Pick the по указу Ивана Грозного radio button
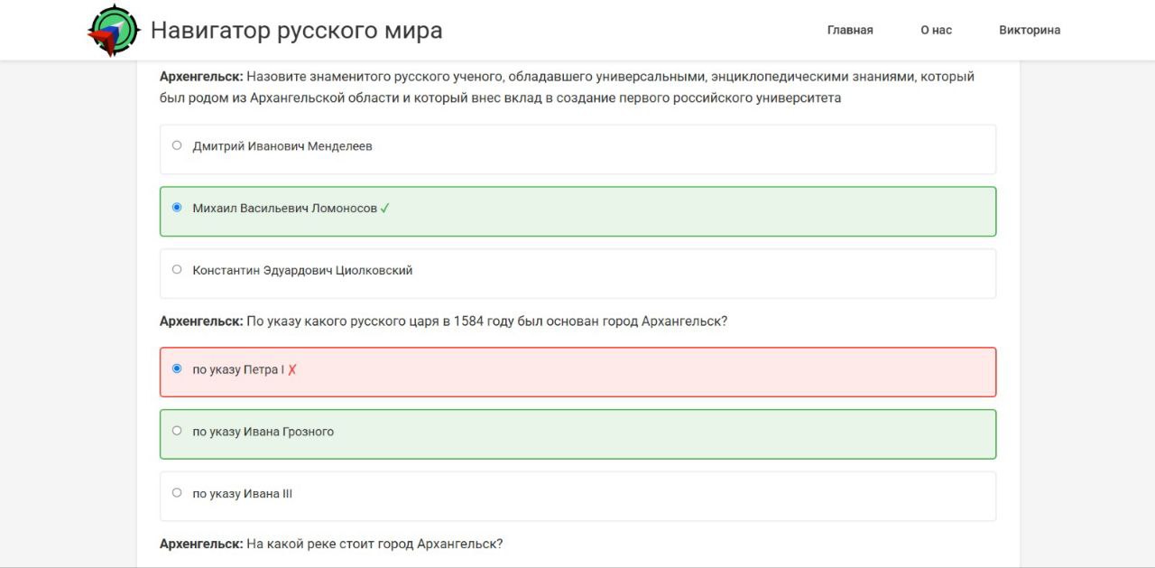Viewport: 1155px width, 568px height. point(177,431)
